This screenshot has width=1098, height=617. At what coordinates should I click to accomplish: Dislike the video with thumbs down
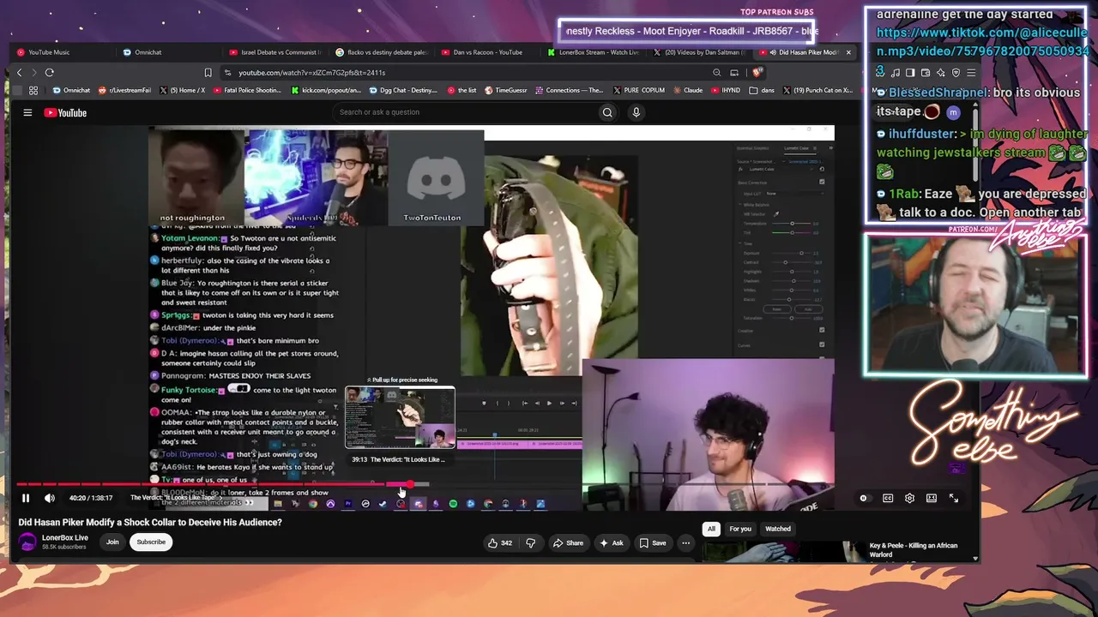point(530,542)
